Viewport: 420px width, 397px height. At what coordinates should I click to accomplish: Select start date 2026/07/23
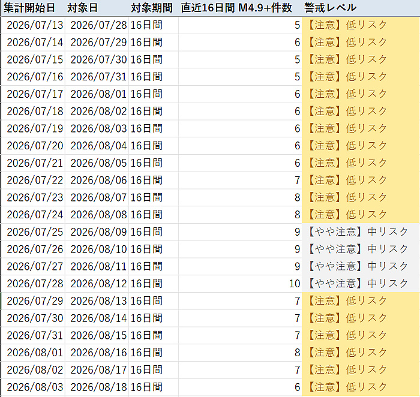33,197
